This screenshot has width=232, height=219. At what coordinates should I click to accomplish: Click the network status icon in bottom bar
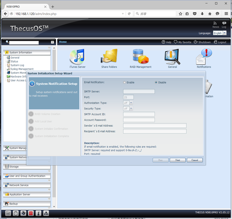pyautogui.click(x=46, y=213)
